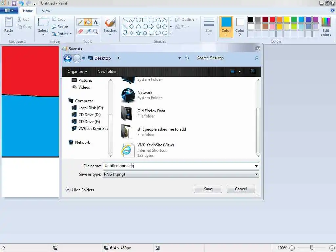The image size is (336, 252).
Task: Select the Color 1 button
Action: [226, 27]
